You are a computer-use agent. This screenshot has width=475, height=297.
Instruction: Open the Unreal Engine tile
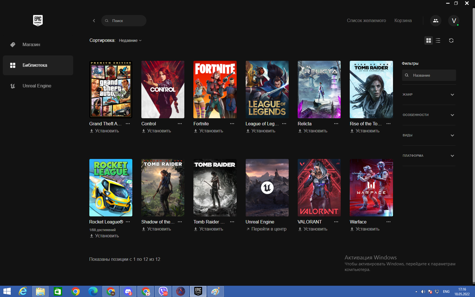tap(267, 188)
